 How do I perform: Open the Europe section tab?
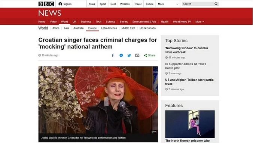point(92,28)
